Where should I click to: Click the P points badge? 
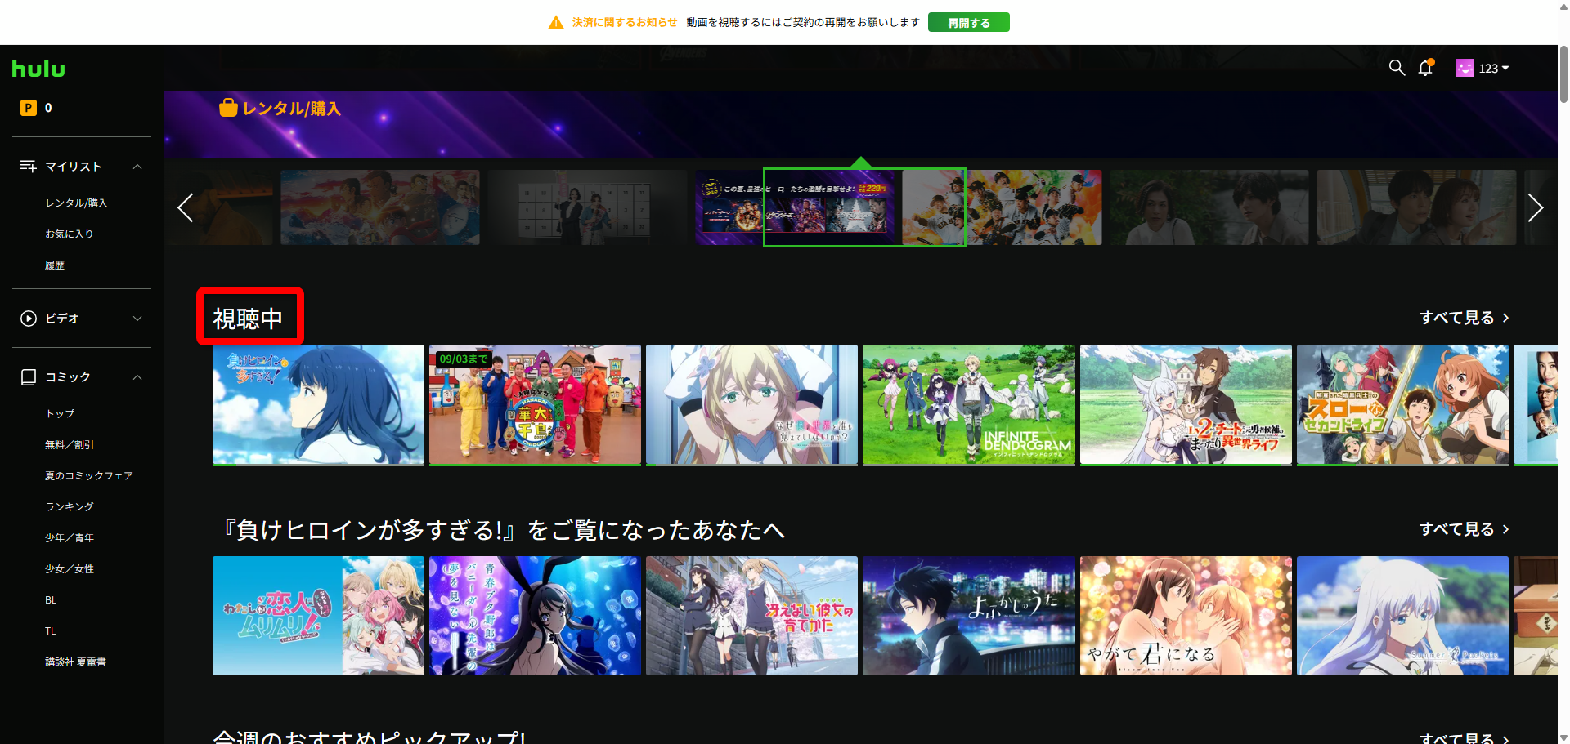coord(29,108)
